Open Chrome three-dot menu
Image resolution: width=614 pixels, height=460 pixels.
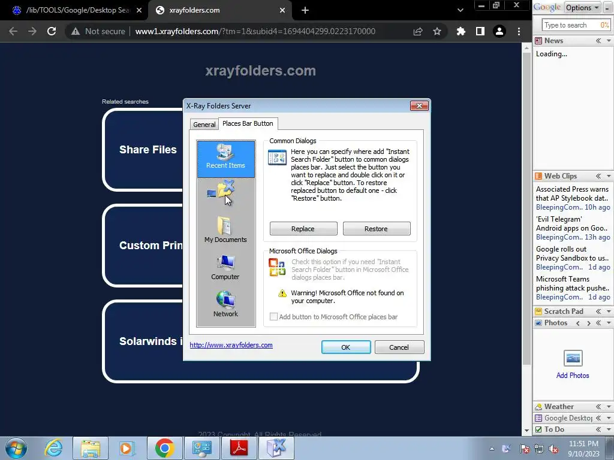tap(519, 31)
